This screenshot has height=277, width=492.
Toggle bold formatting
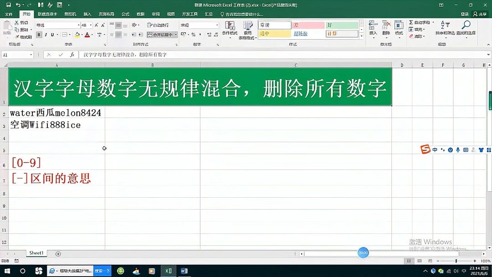(x=39, y=35)
